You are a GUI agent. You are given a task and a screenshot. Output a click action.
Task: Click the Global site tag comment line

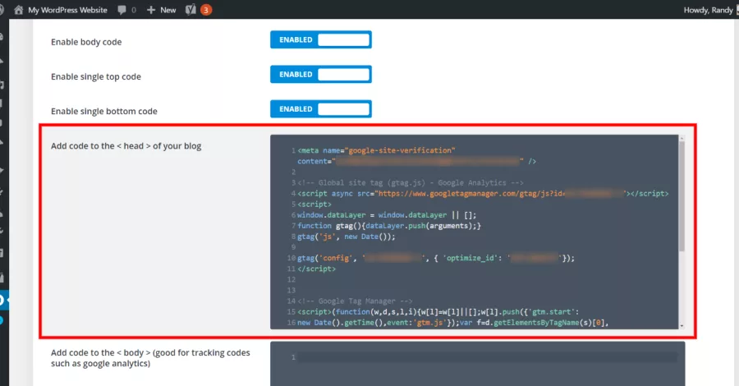click(411, 183)
